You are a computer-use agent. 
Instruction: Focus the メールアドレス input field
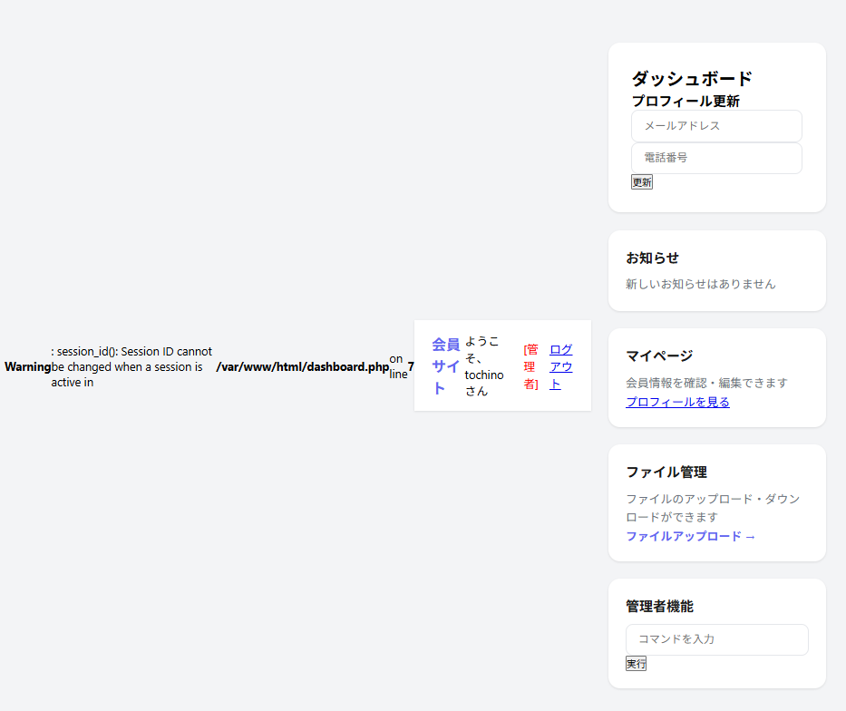click(716, 126)
